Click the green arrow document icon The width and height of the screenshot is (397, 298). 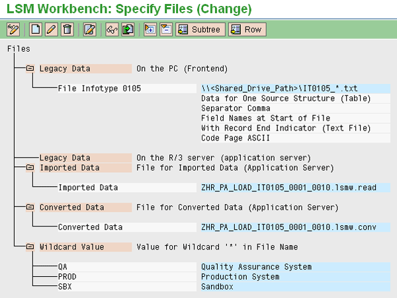click(x=127, y=29)
